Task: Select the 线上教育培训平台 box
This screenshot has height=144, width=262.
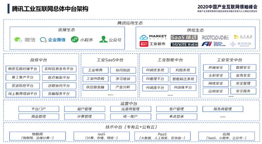Action: coord(23,94)
